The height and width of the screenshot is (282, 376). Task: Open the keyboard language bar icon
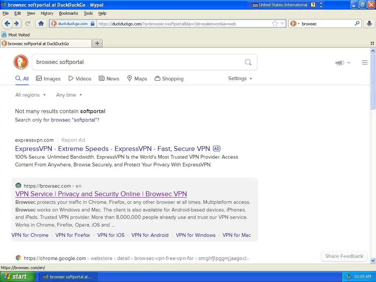(256, 5)
